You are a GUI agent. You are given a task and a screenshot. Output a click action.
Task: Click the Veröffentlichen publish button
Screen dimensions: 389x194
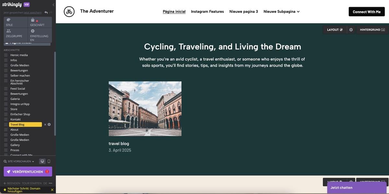click(x=28, y=172)
